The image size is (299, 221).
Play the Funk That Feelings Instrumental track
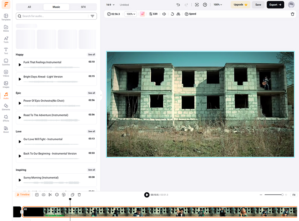20,65
